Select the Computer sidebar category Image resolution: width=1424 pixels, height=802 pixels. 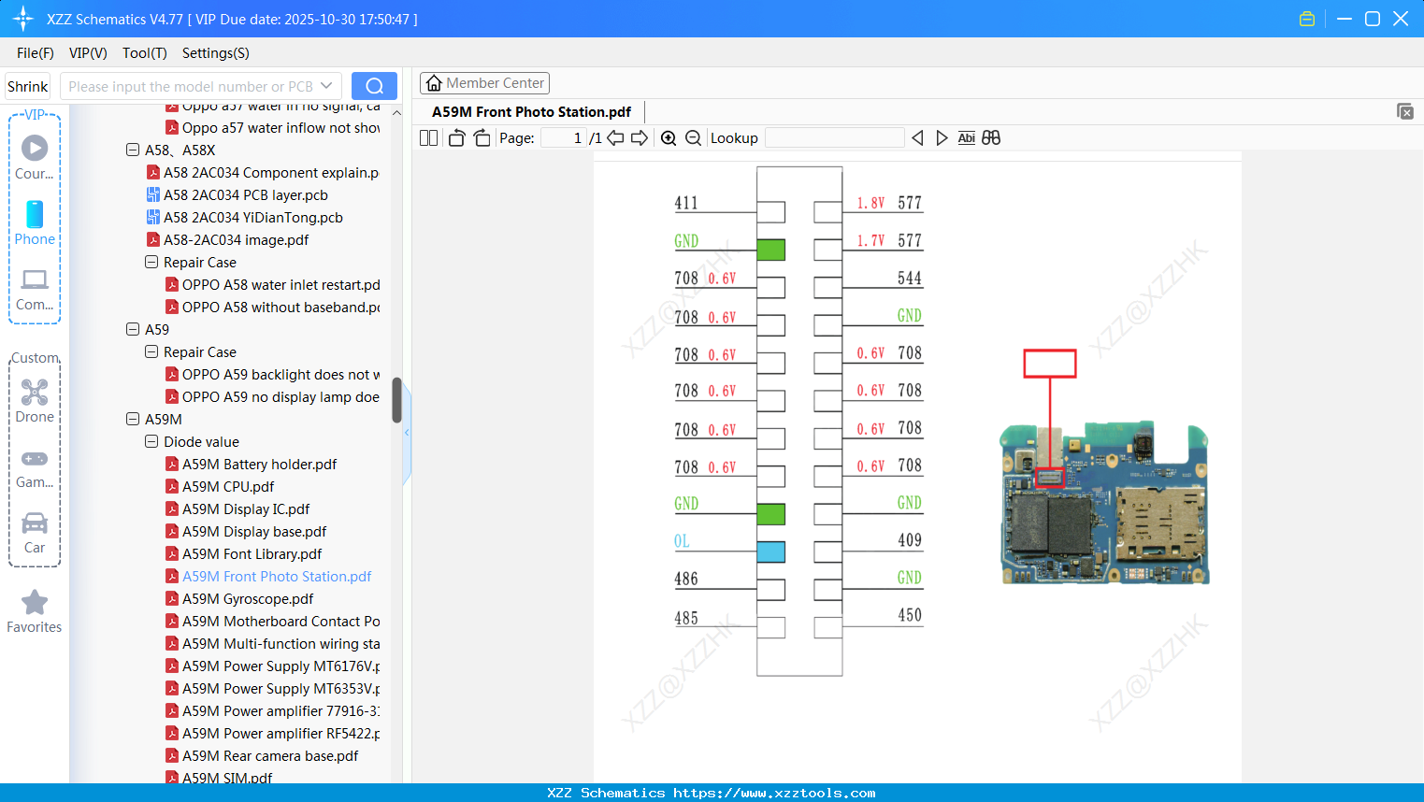point(35,289)
